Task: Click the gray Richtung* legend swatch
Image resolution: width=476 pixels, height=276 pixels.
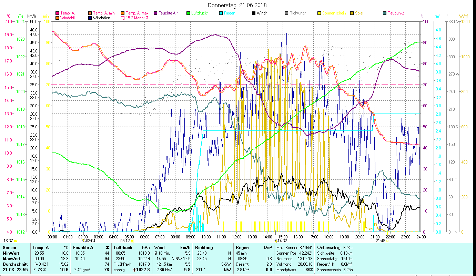Action: pos(287,13)
